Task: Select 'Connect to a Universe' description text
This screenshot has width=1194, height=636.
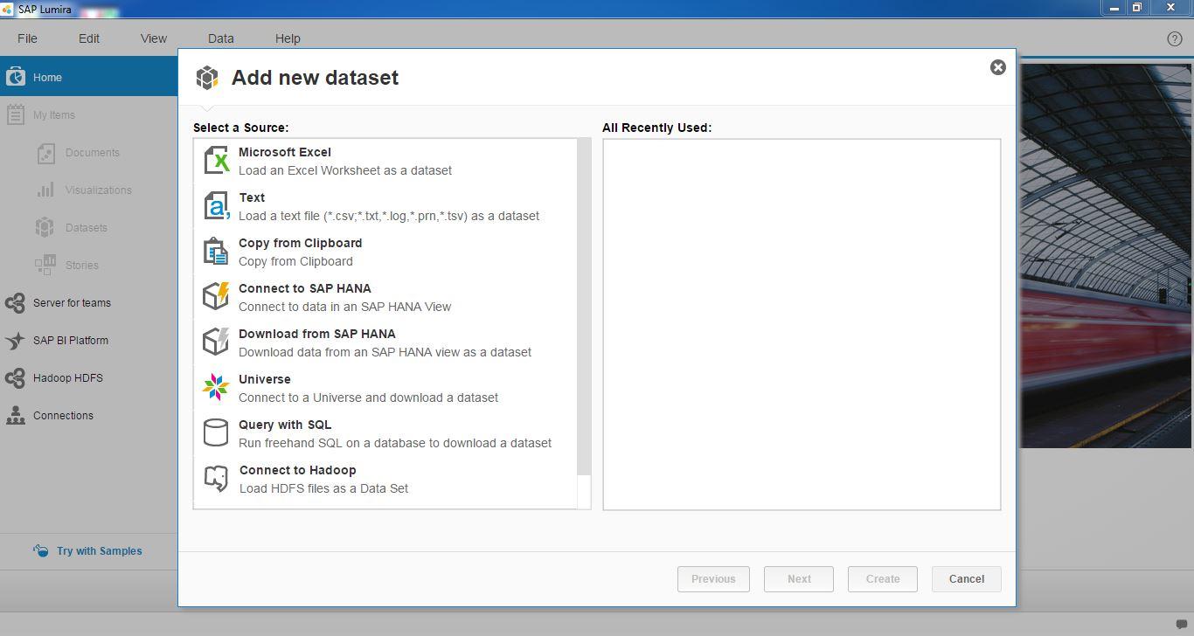Action: [368, 397]
